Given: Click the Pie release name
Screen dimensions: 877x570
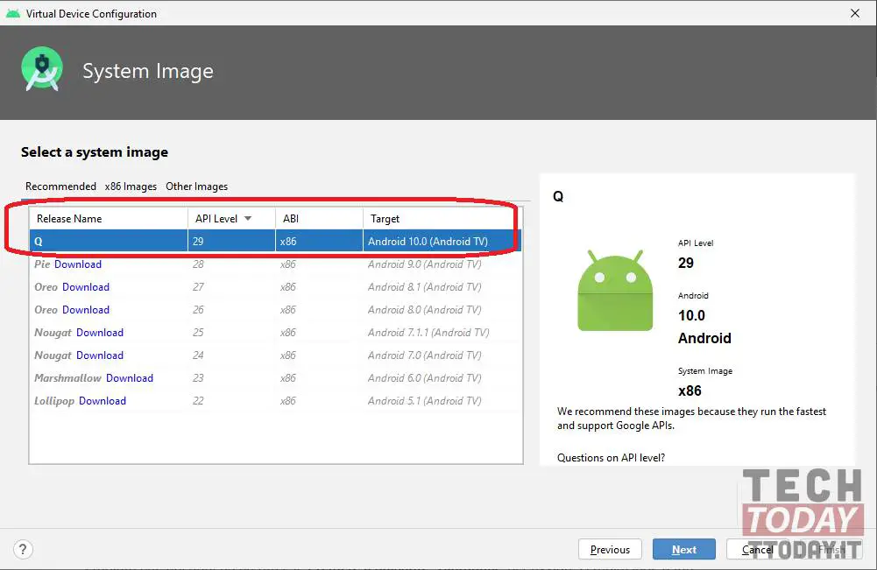Looking at the screenshot, I should [42, 264].
